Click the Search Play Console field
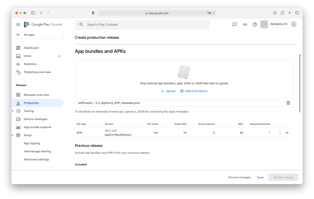 [x=142, y=24]
